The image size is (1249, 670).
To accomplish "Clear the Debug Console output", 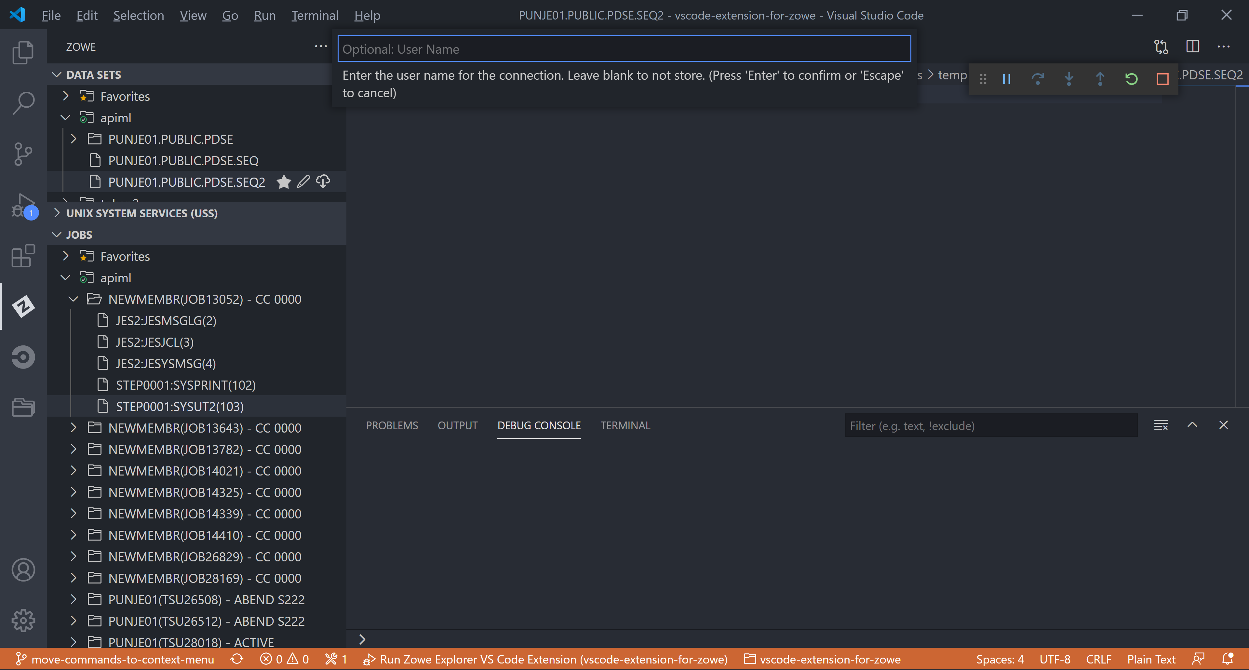I will (1161, 425).
